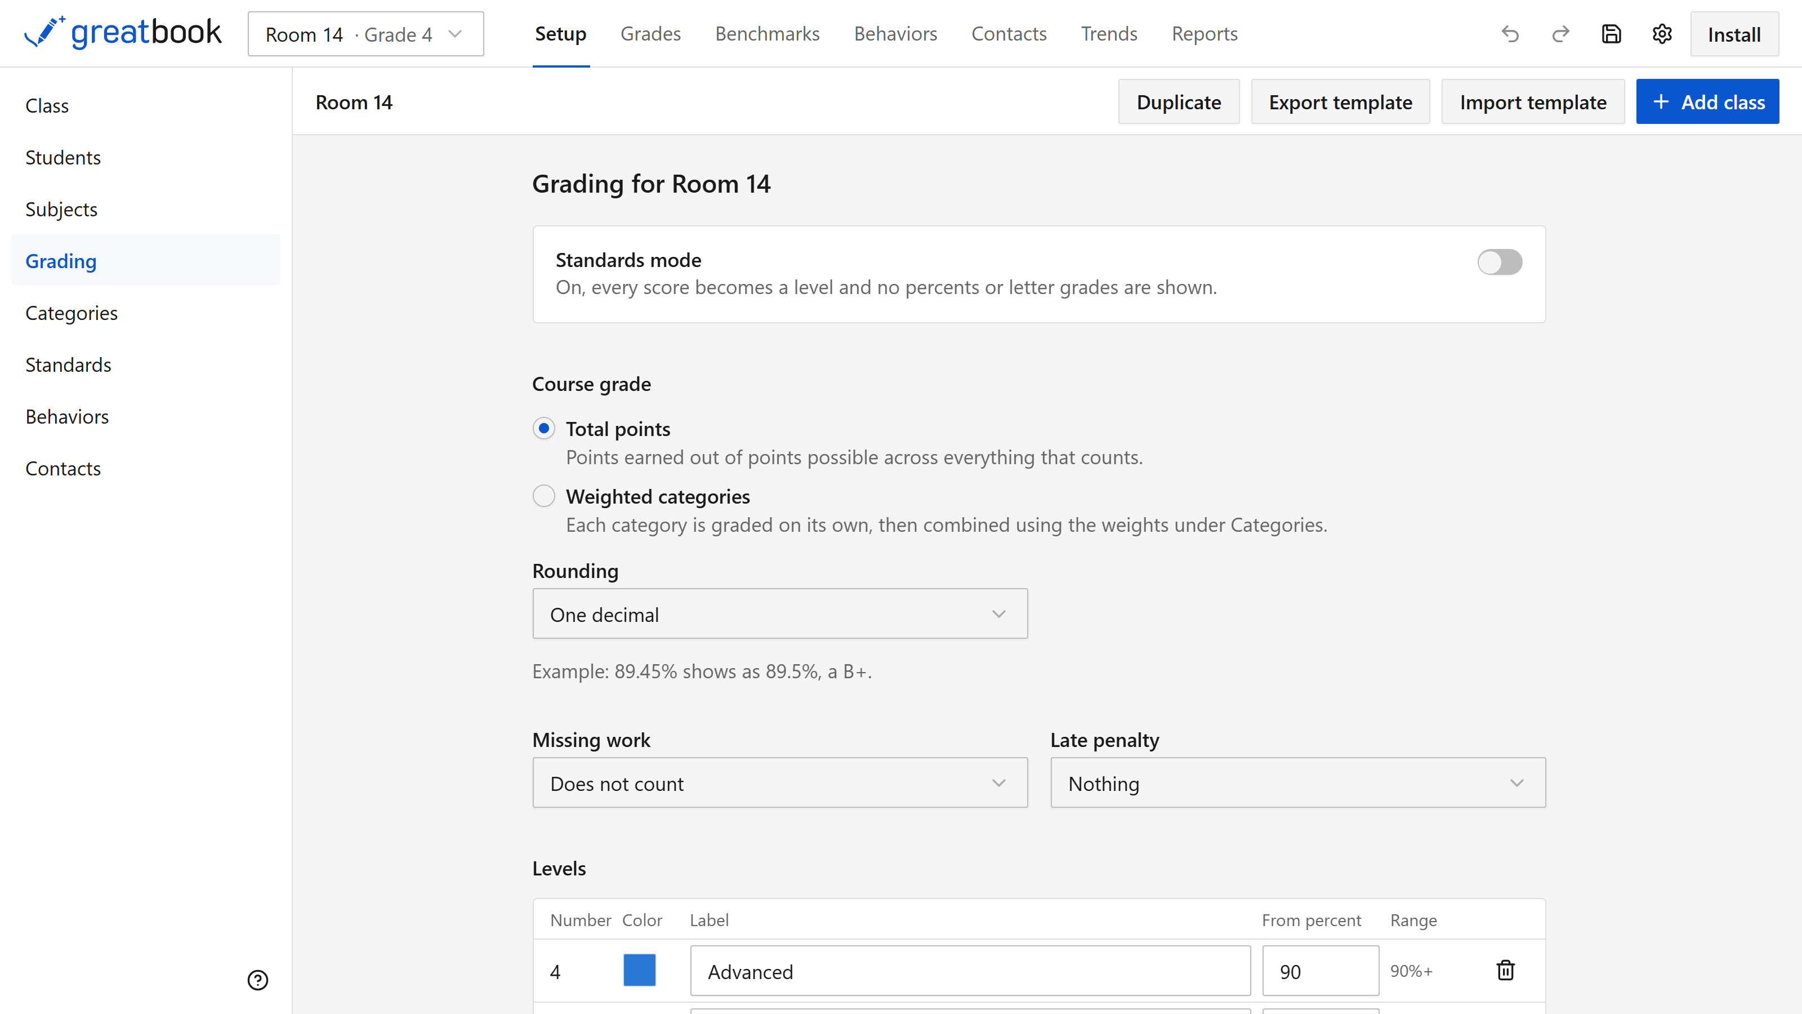
Task: Open the blue color swatch for Advanced
Action: point(639,970)
